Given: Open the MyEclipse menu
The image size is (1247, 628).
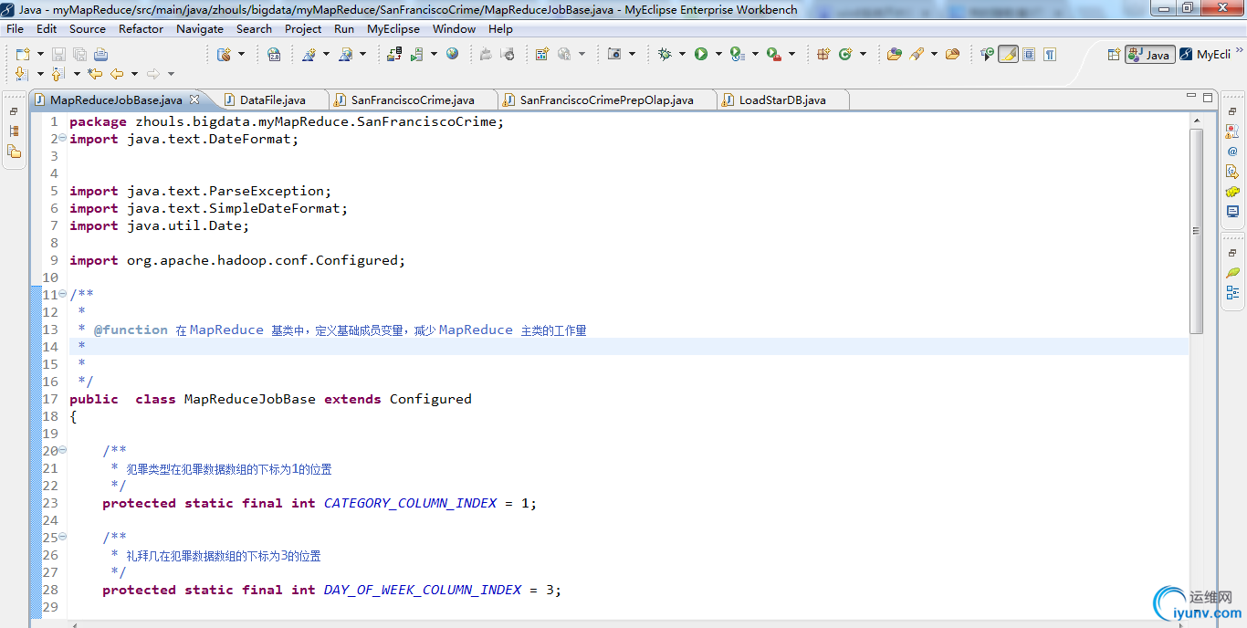Looking at the screenshot, I should [393, 28].
